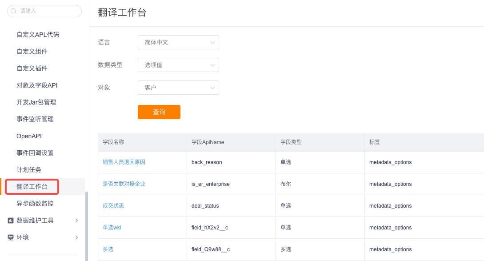Click the orange 查询 button

159,112
